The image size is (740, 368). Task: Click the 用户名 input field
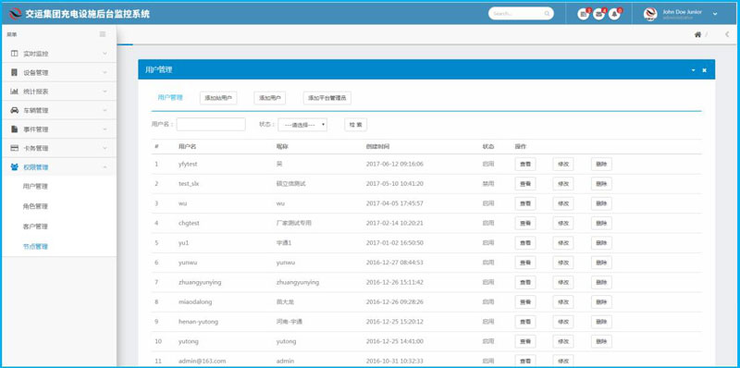click(x=211, y=125)
